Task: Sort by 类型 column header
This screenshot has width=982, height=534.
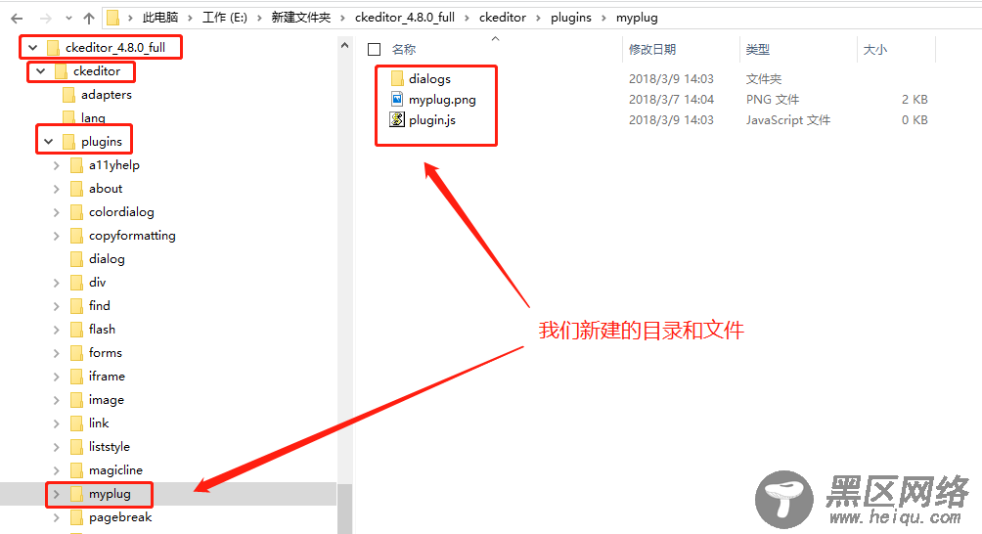Action: tap(758, 50)
